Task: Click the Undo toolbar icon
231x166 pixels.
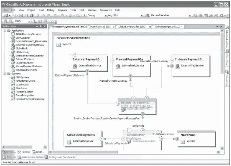Action: click(x=55, y=16)
